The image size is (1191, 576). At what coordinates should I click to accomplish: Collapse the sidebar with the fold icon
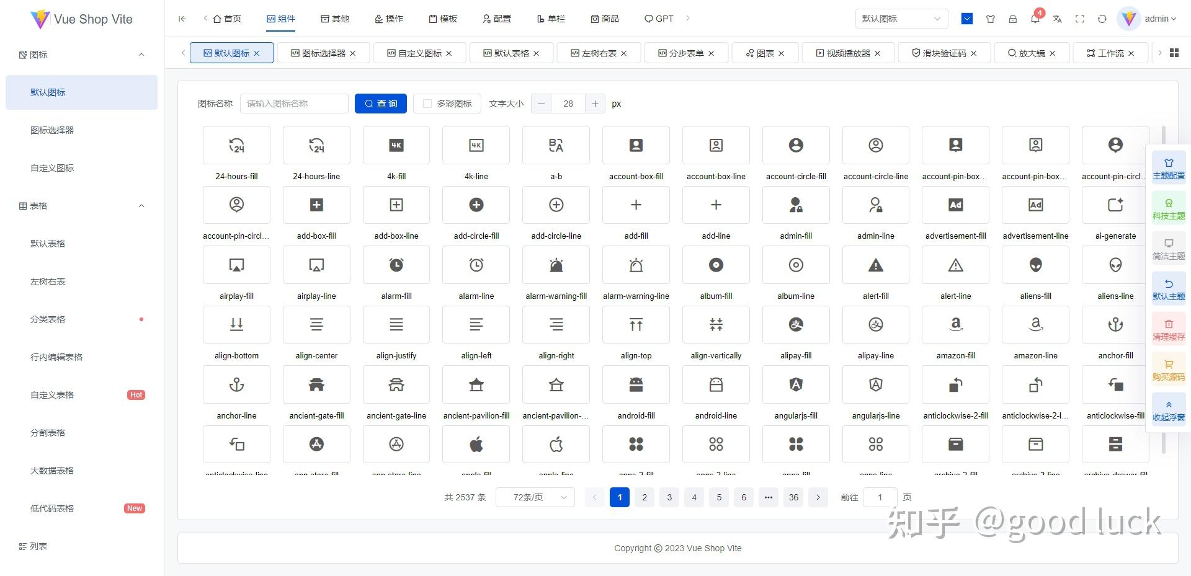point(182,19)
